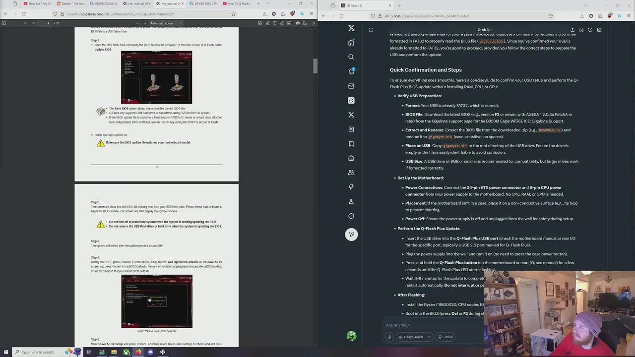The height and width of the screenshot is (357, 635).
Task: Open Grok conversation history
Action: pos(590,30)
